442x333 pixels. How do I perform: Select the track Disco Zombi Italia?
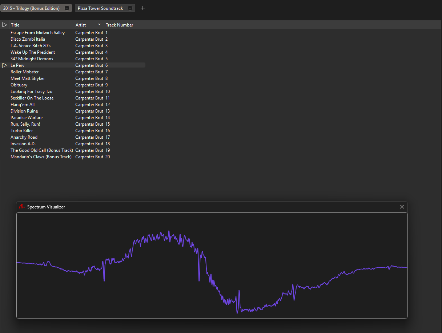[x=28, y=39]
